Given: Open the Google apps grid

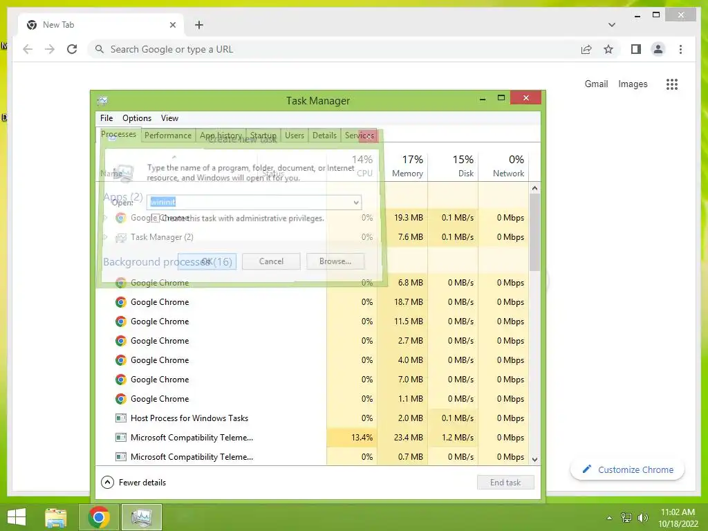Looking at the screenshot, I should [x=672, y=84].
